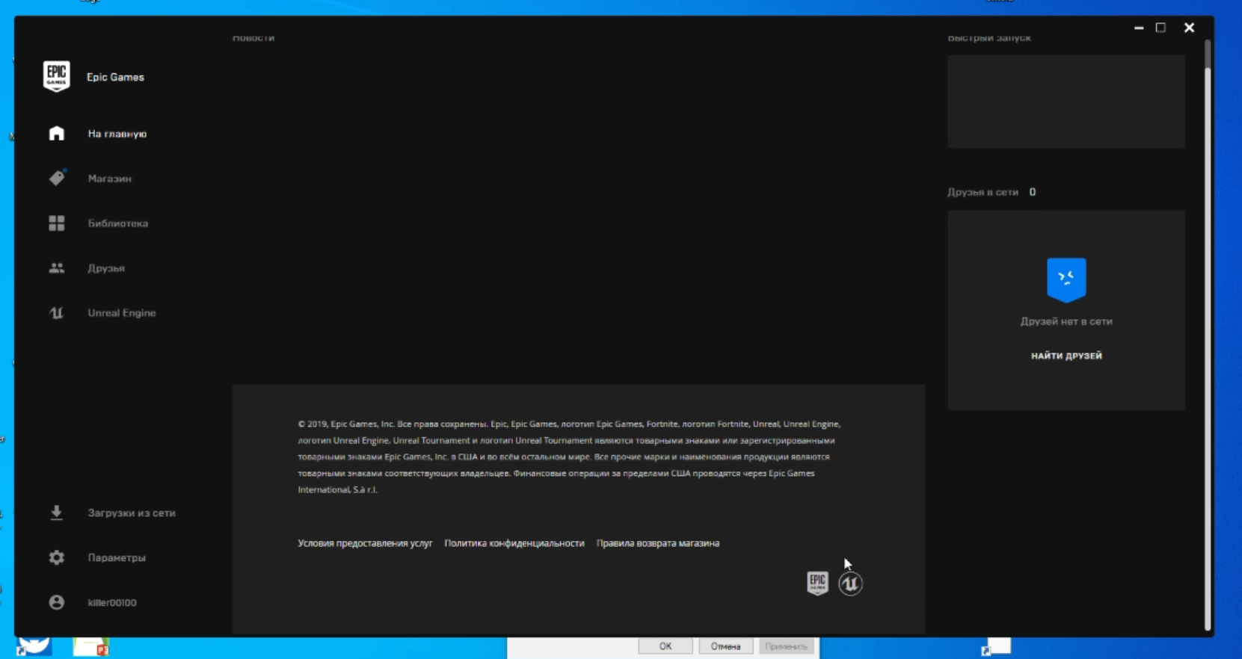Switch to Unreal Engine section
The image size is (1242, 659).
coord(122,313)
